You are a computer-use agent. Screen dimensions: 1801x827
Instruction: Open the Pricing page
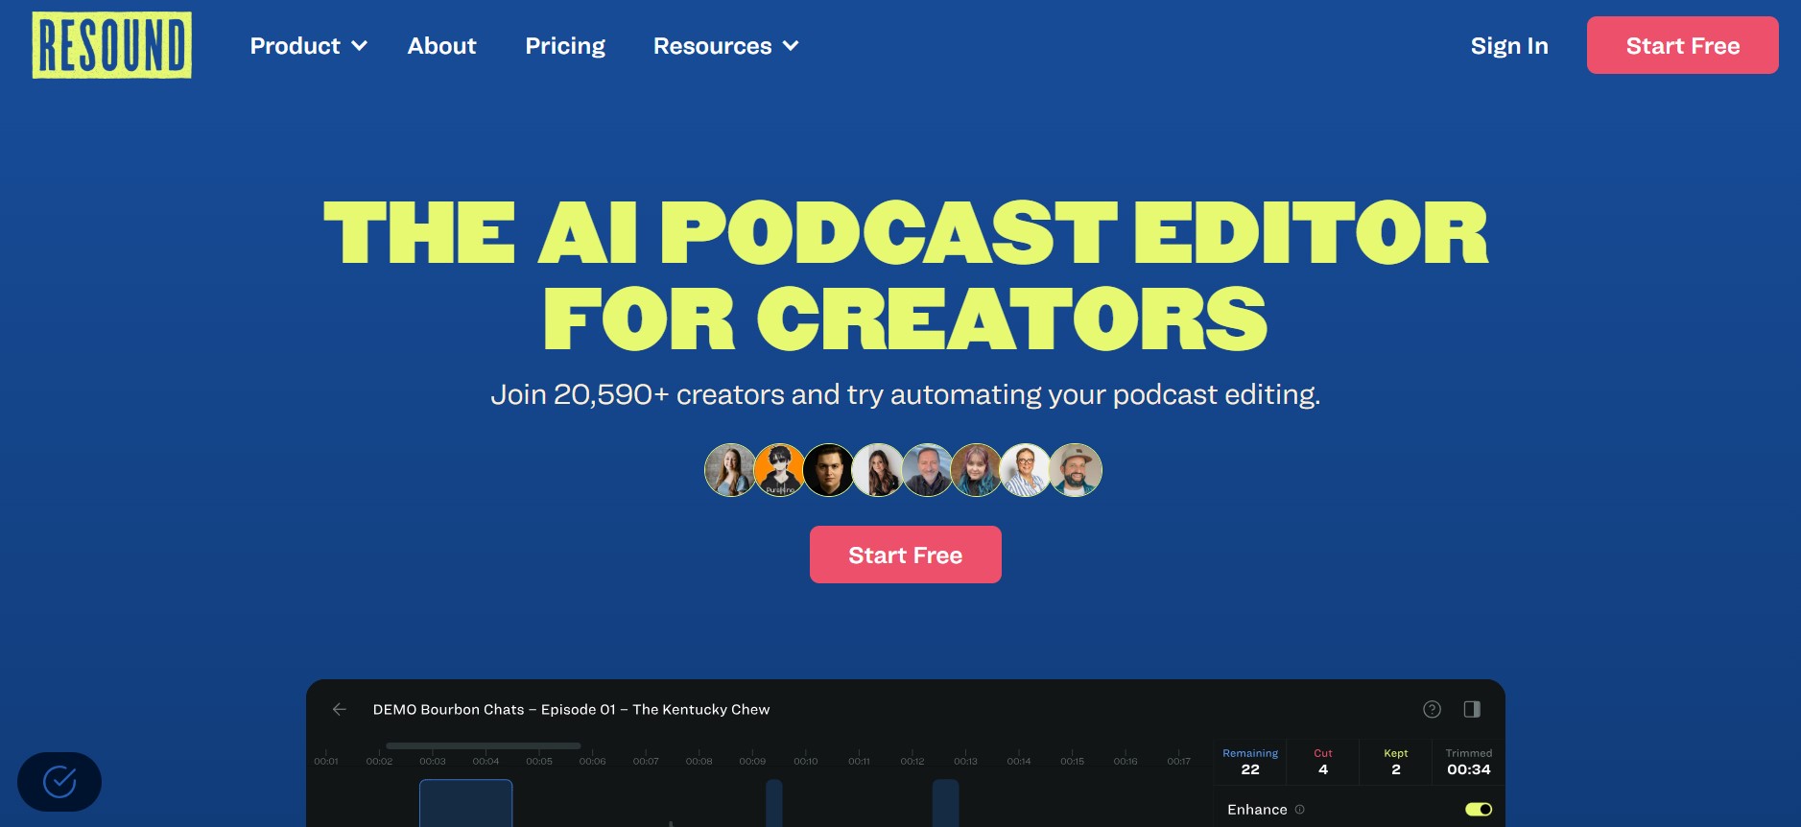[565, 46]
